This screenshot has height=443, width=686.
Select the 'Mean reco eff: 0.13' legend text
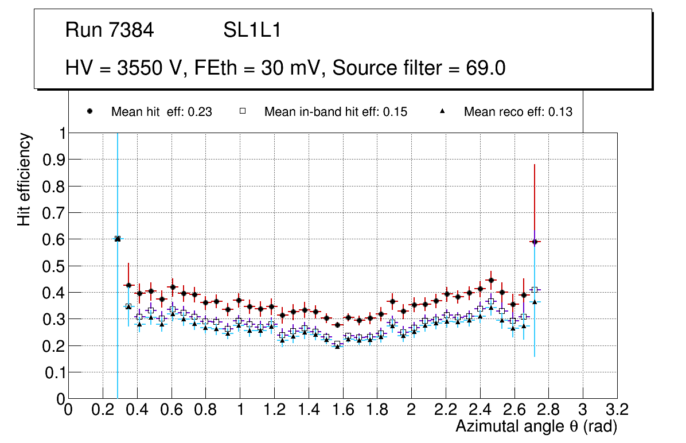(x=517, y=112)
